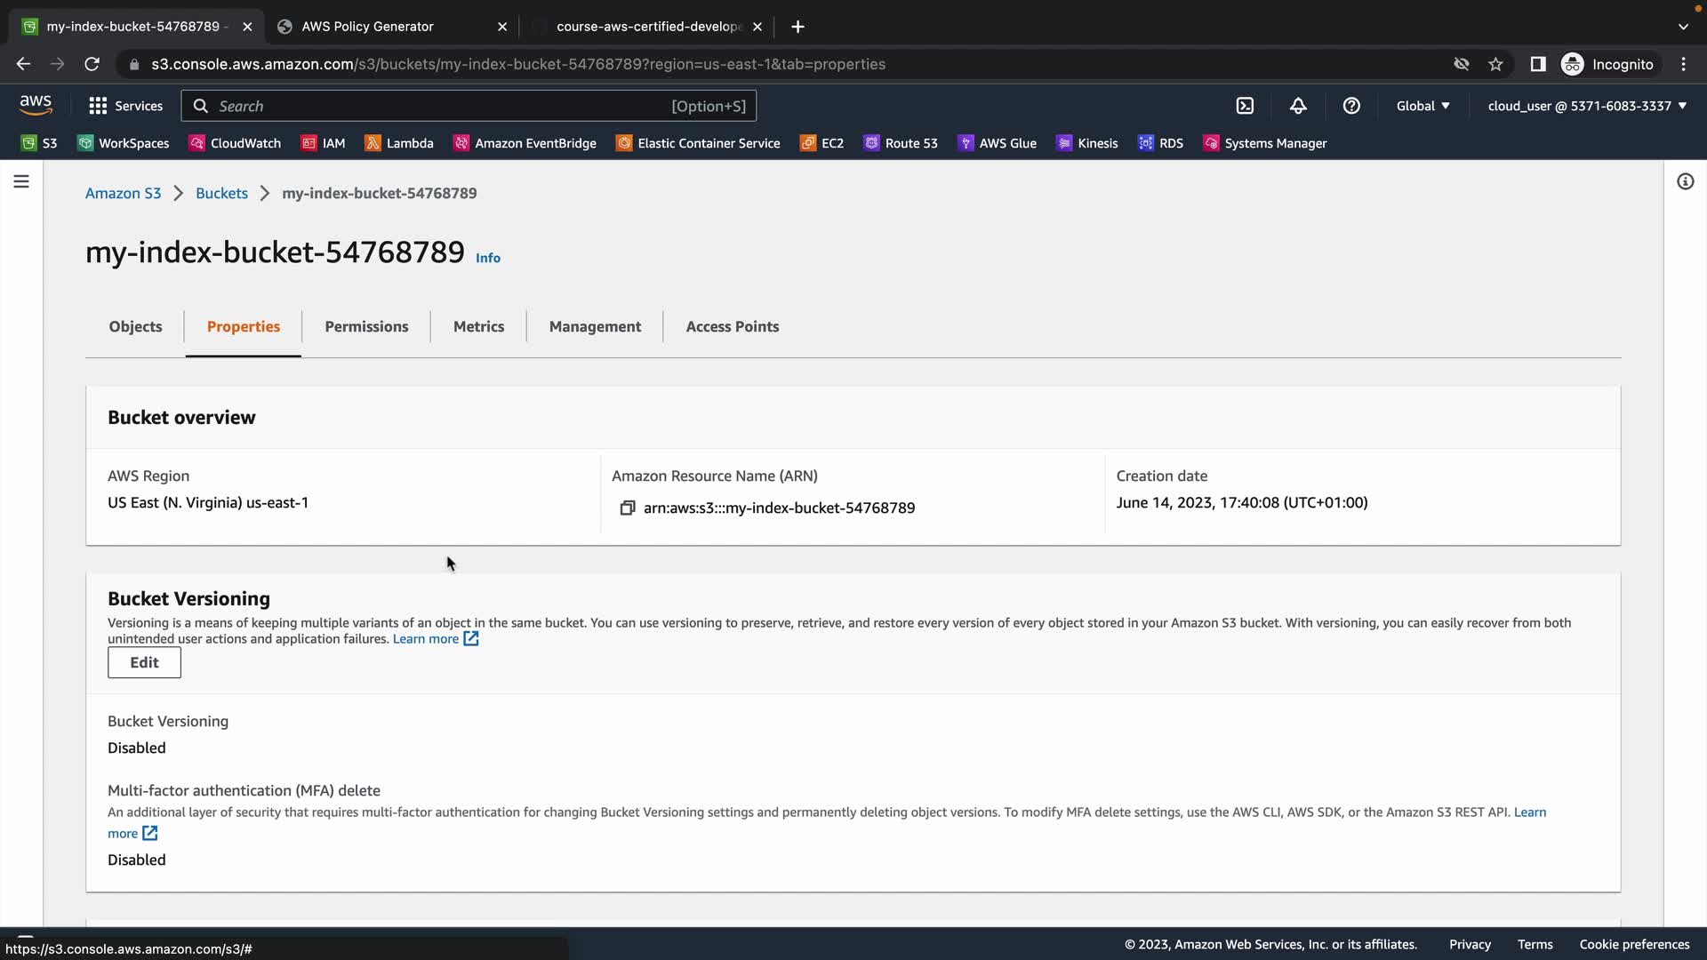Open Lambda shortcut in favorites bar
The width and height of the screenshot is (1707, 960).
(399, 143)
